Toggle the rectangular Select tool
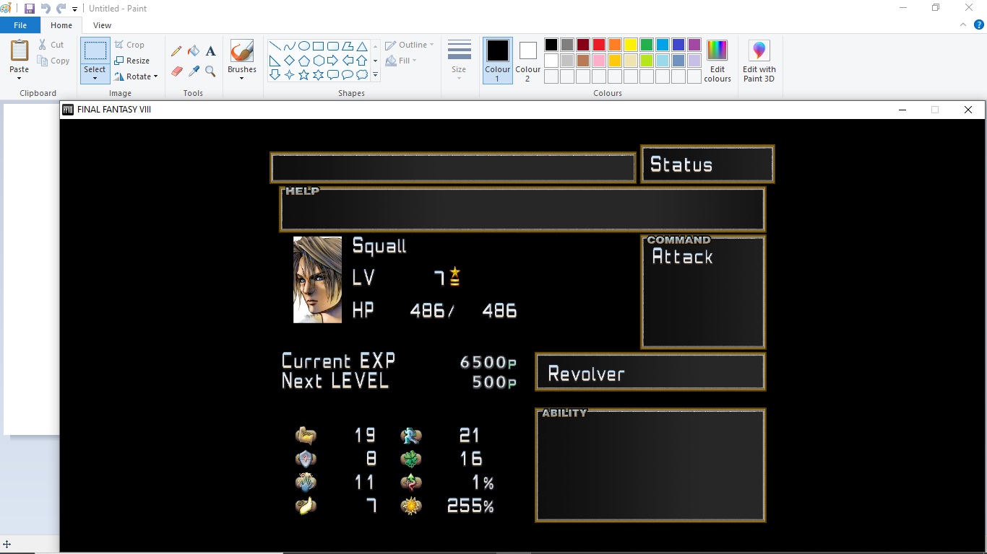 tap(95, 52)
